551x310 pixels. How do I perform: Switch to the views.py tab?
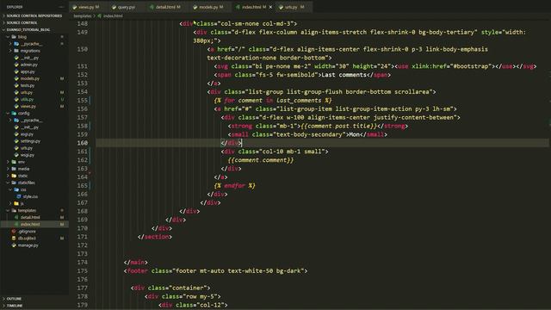tap(86, 7)
